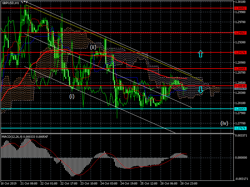
Task: Click the 1.27780 price axis value
Action: [240, 123]
